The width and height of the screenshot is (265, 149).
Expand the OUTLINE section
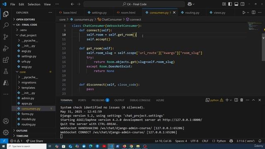coord(22,131)
